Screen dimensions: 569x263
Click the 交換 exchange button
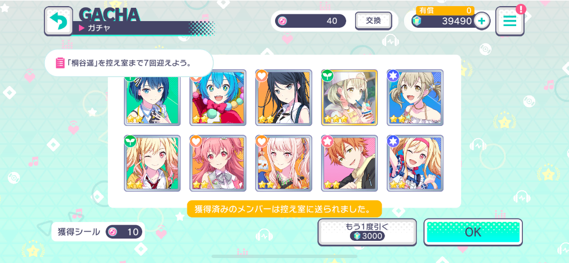point(373,21)
